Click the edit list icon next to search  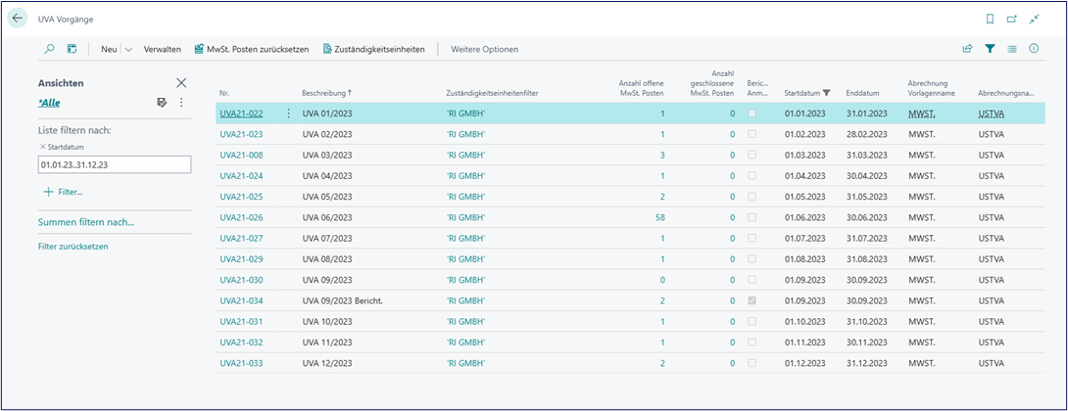73,49
